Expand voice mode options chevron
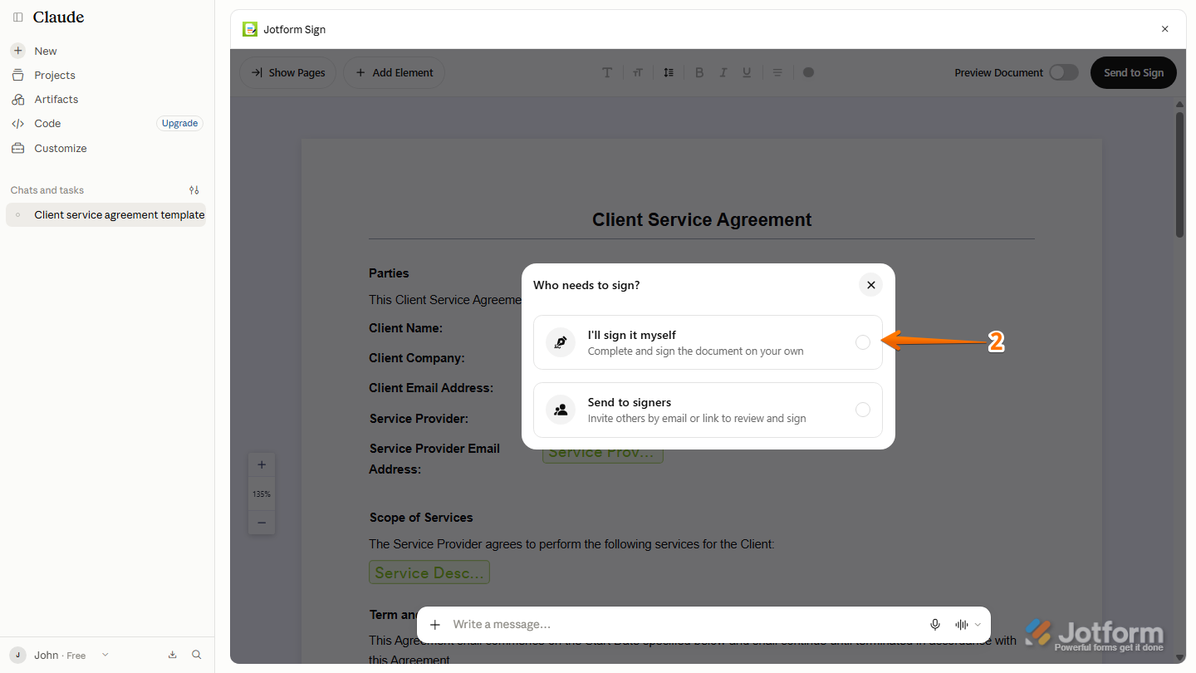The image size is (1196, 673). (978, 625)
